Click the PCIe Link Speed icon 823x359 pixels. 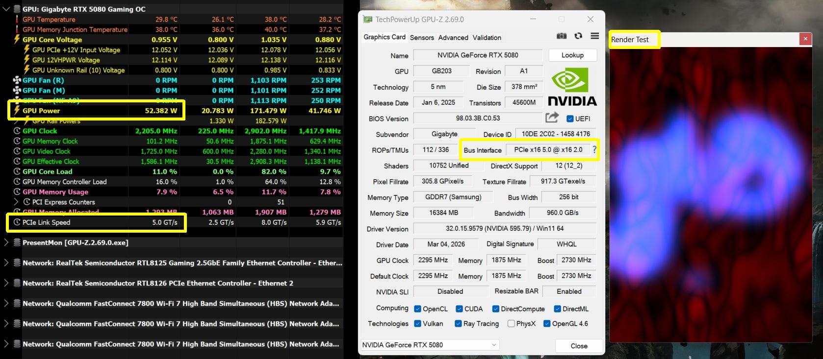[x=17, y=222]
